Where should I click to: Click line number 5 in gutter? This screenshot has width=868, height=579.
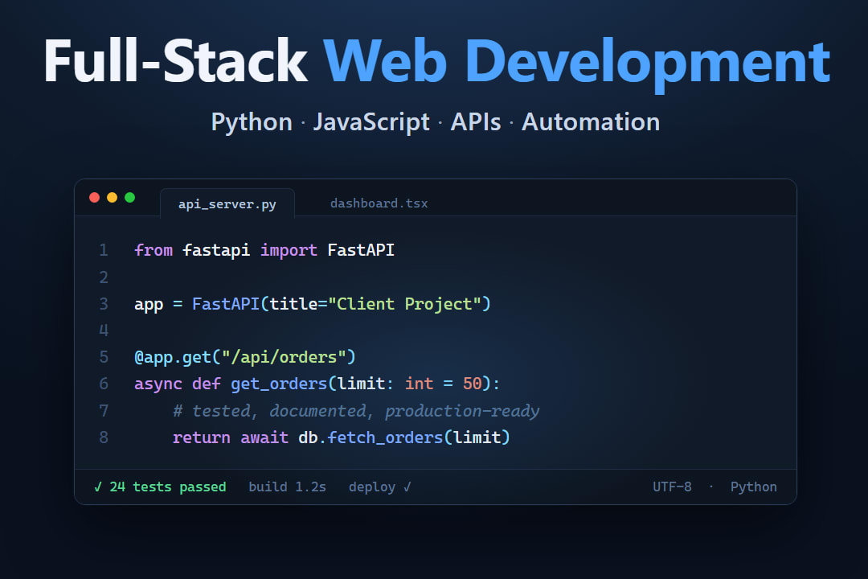point(104,357)
